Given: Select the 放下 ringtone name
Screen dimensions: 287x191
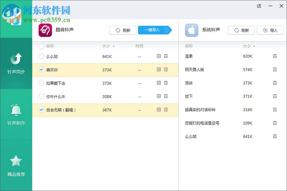Looking at the screenshot, I should [x=189, y=96].
